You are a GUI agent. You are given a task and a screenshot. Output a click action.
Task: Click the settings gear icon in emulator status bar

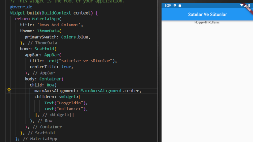click(x=175, y=5)
